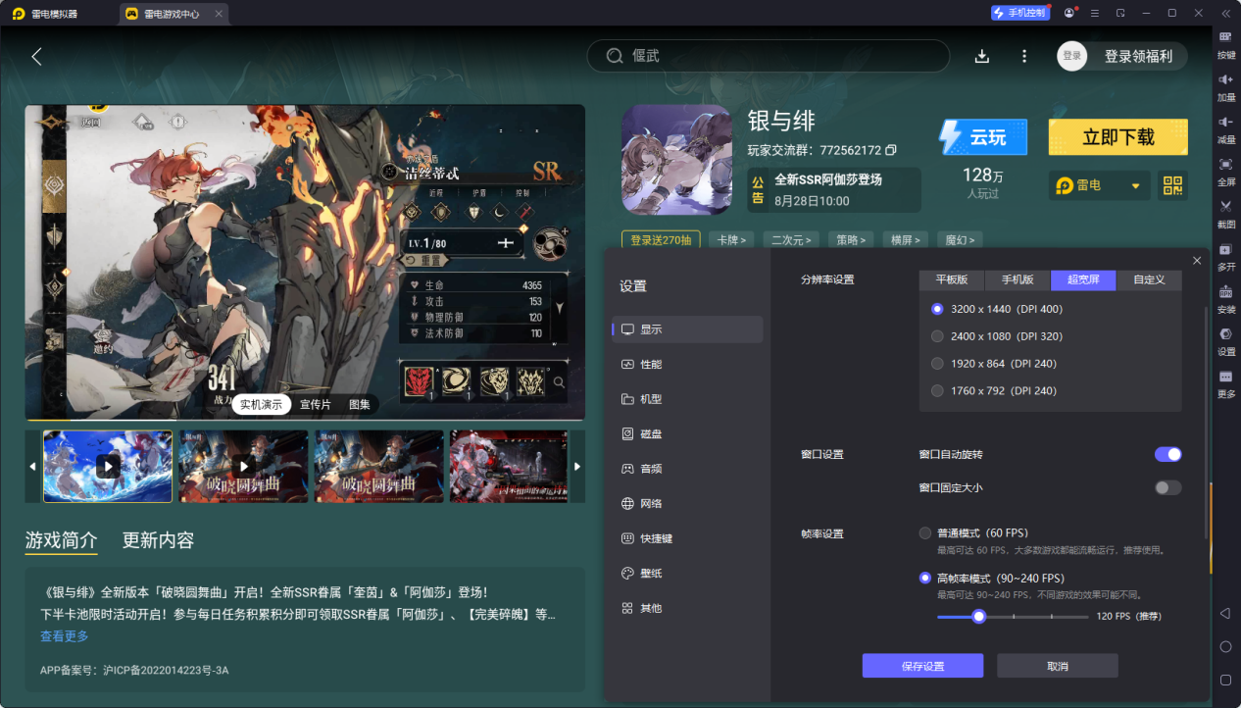Click 登录领福利 login button
The image size is (1241, 708).
[1138, 56]
